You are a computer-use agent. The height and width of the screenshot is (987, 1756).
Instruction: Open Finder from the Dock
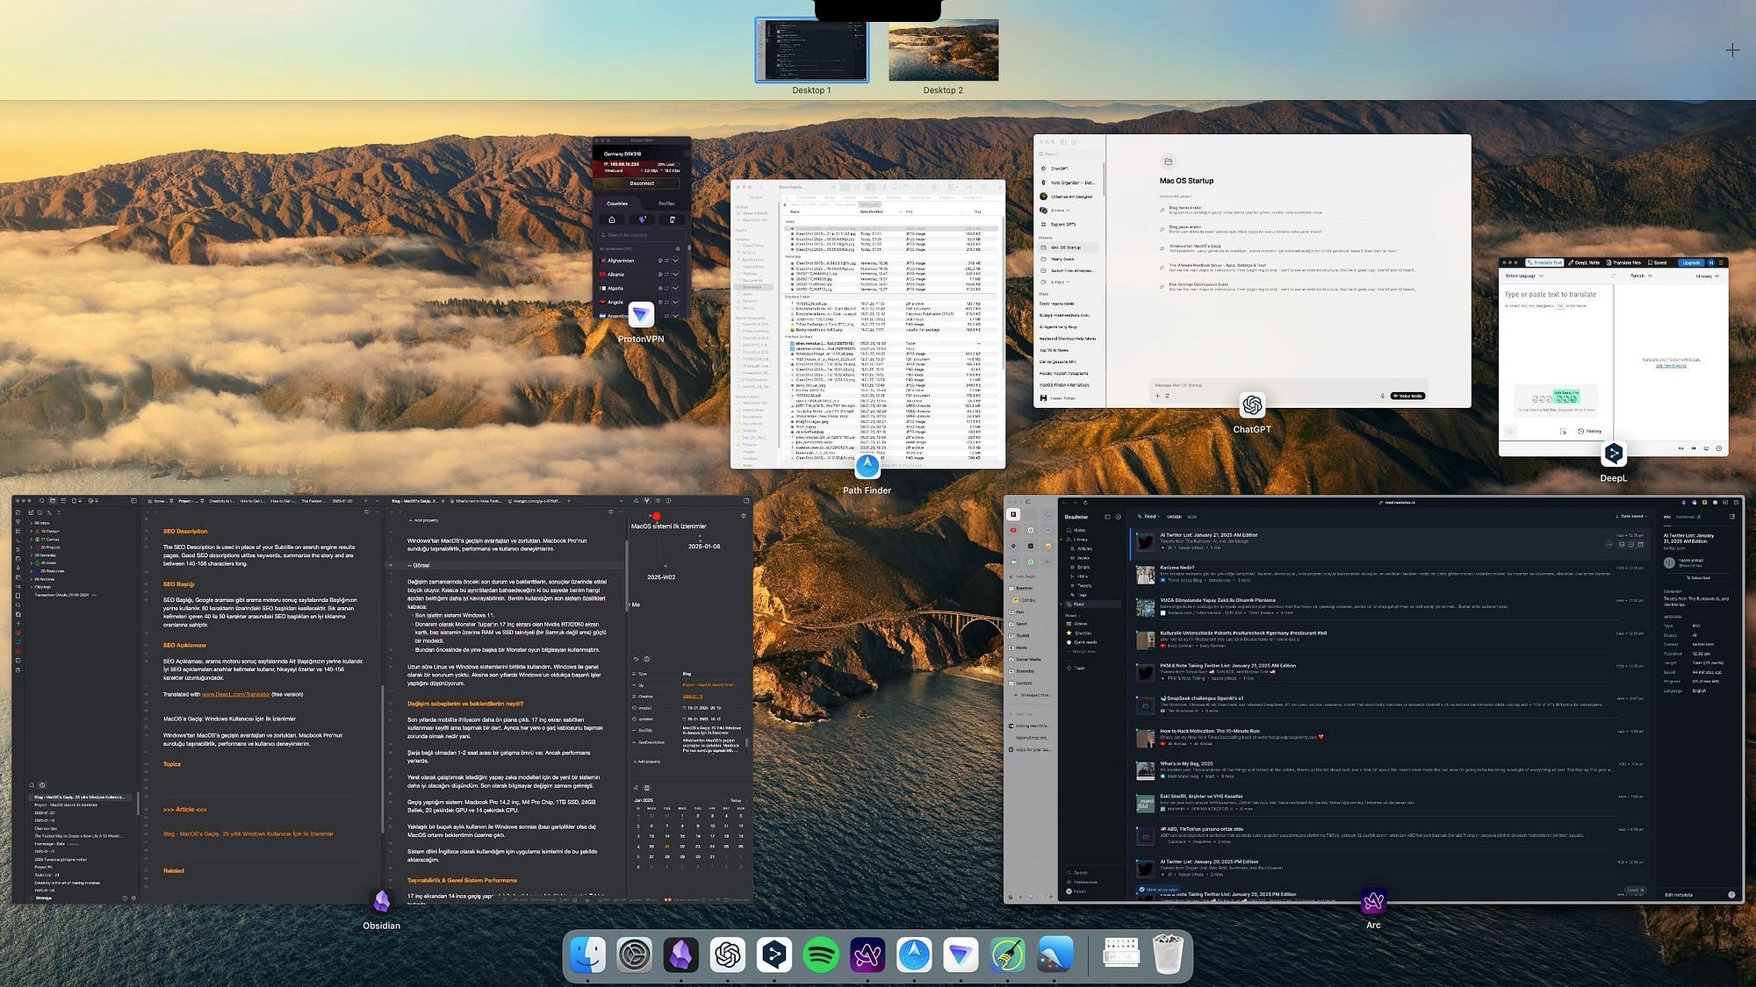[587, 955]
